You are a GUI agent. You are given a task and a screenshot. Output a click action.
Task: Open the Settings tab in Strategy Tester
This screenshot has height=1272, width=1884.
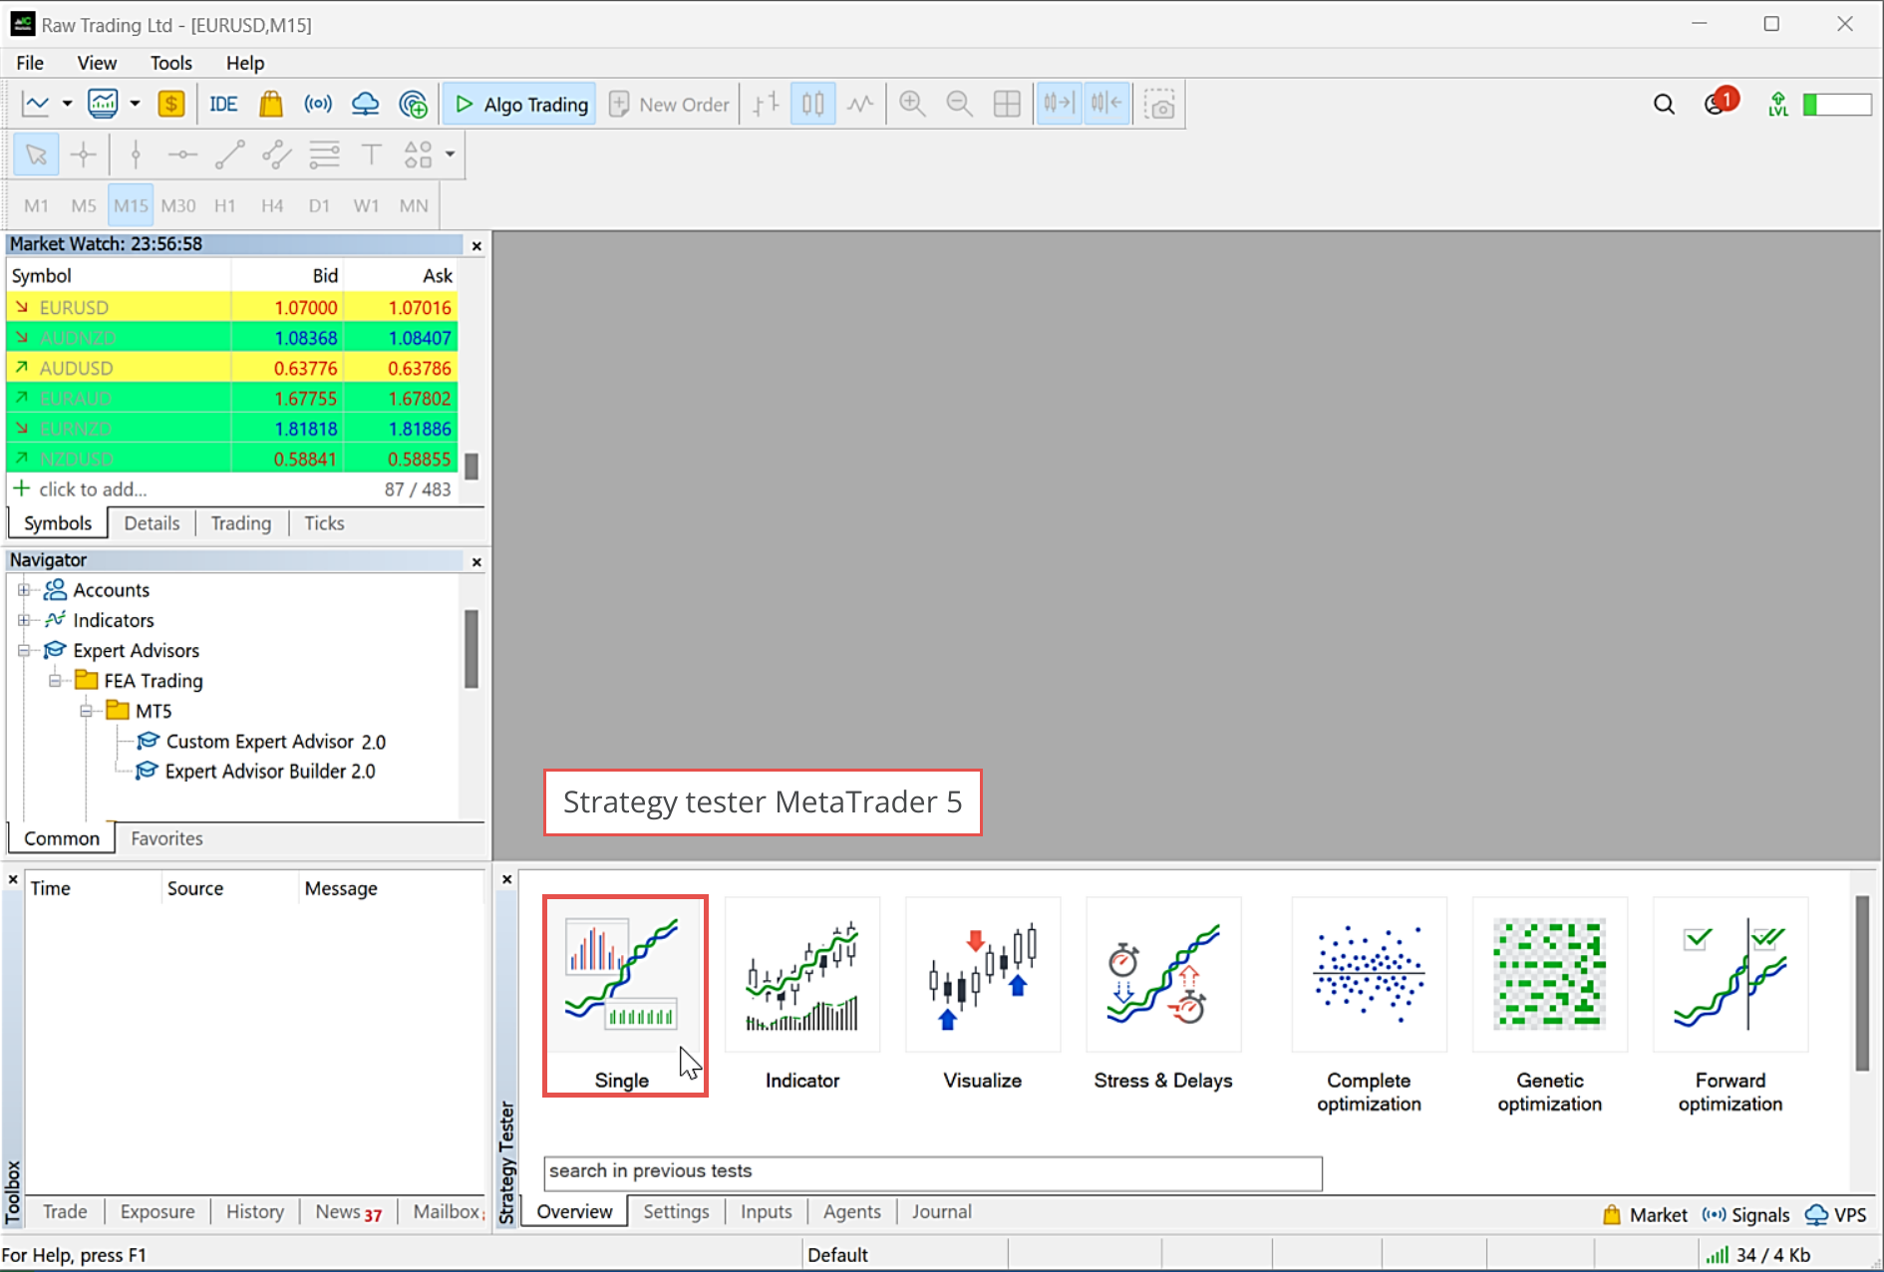(676, 1212)
